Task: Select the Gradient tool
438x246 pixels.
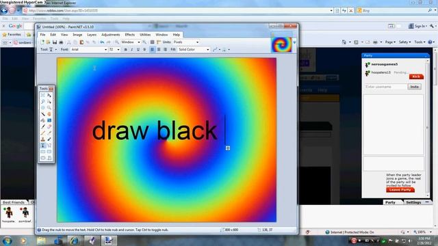Action: point(49,120)
